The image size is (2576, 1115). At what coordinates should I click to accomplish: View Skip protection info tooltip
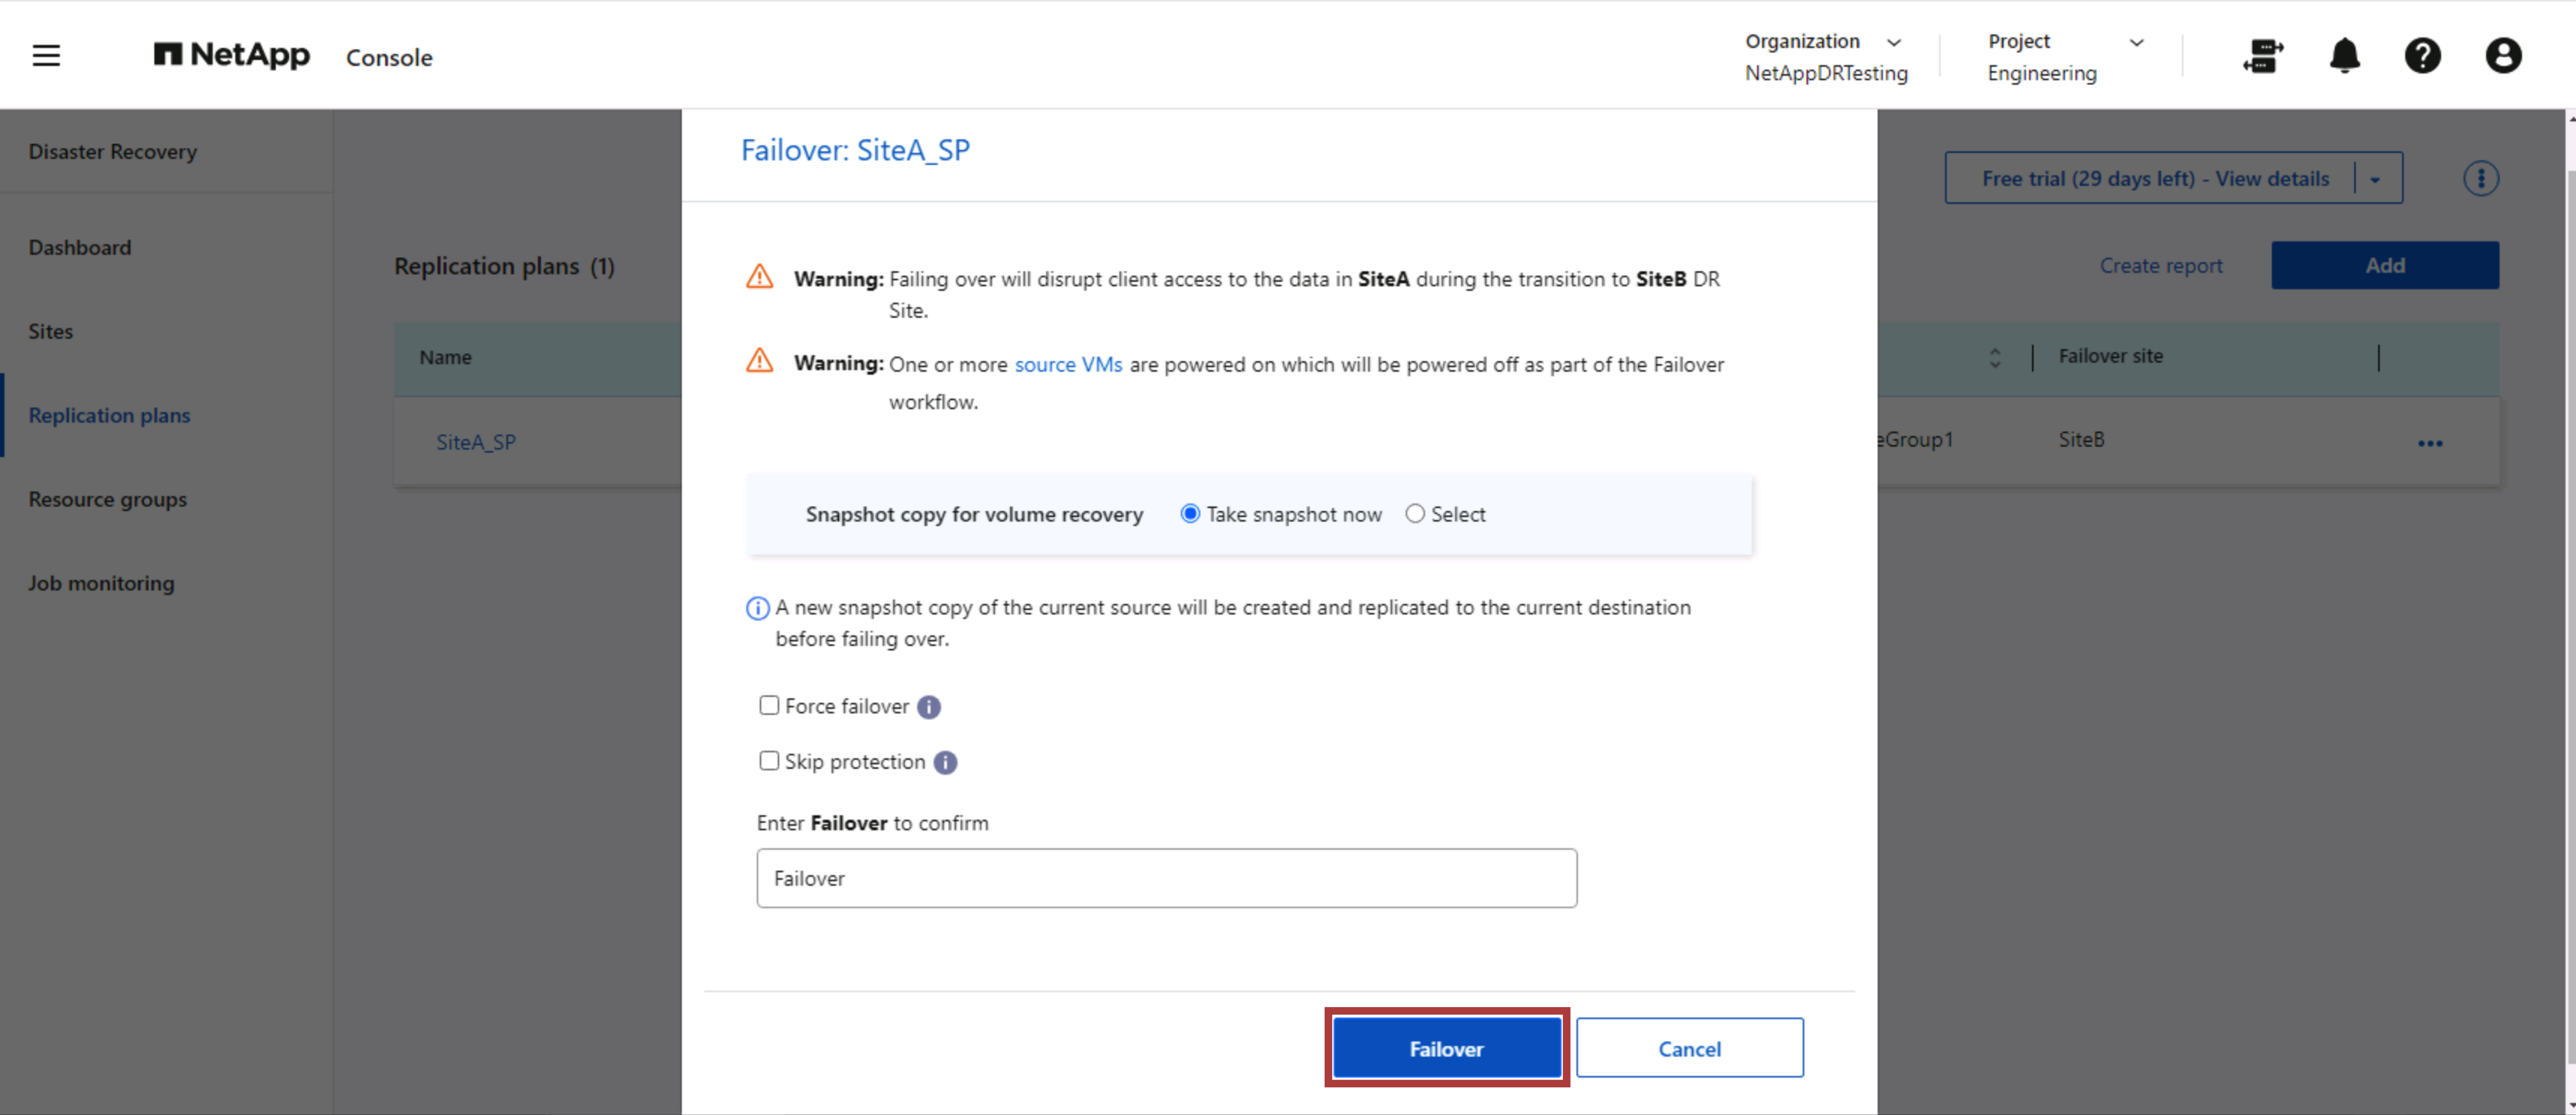click(x=946, y=762)
